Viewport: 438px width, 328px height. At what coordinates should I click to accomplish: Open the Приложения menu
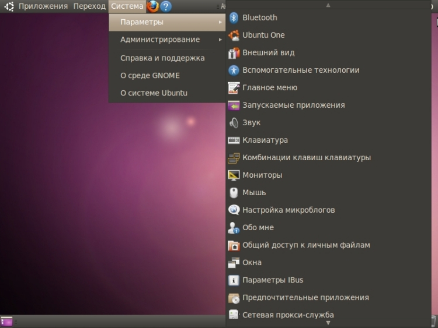pos(43,6)
